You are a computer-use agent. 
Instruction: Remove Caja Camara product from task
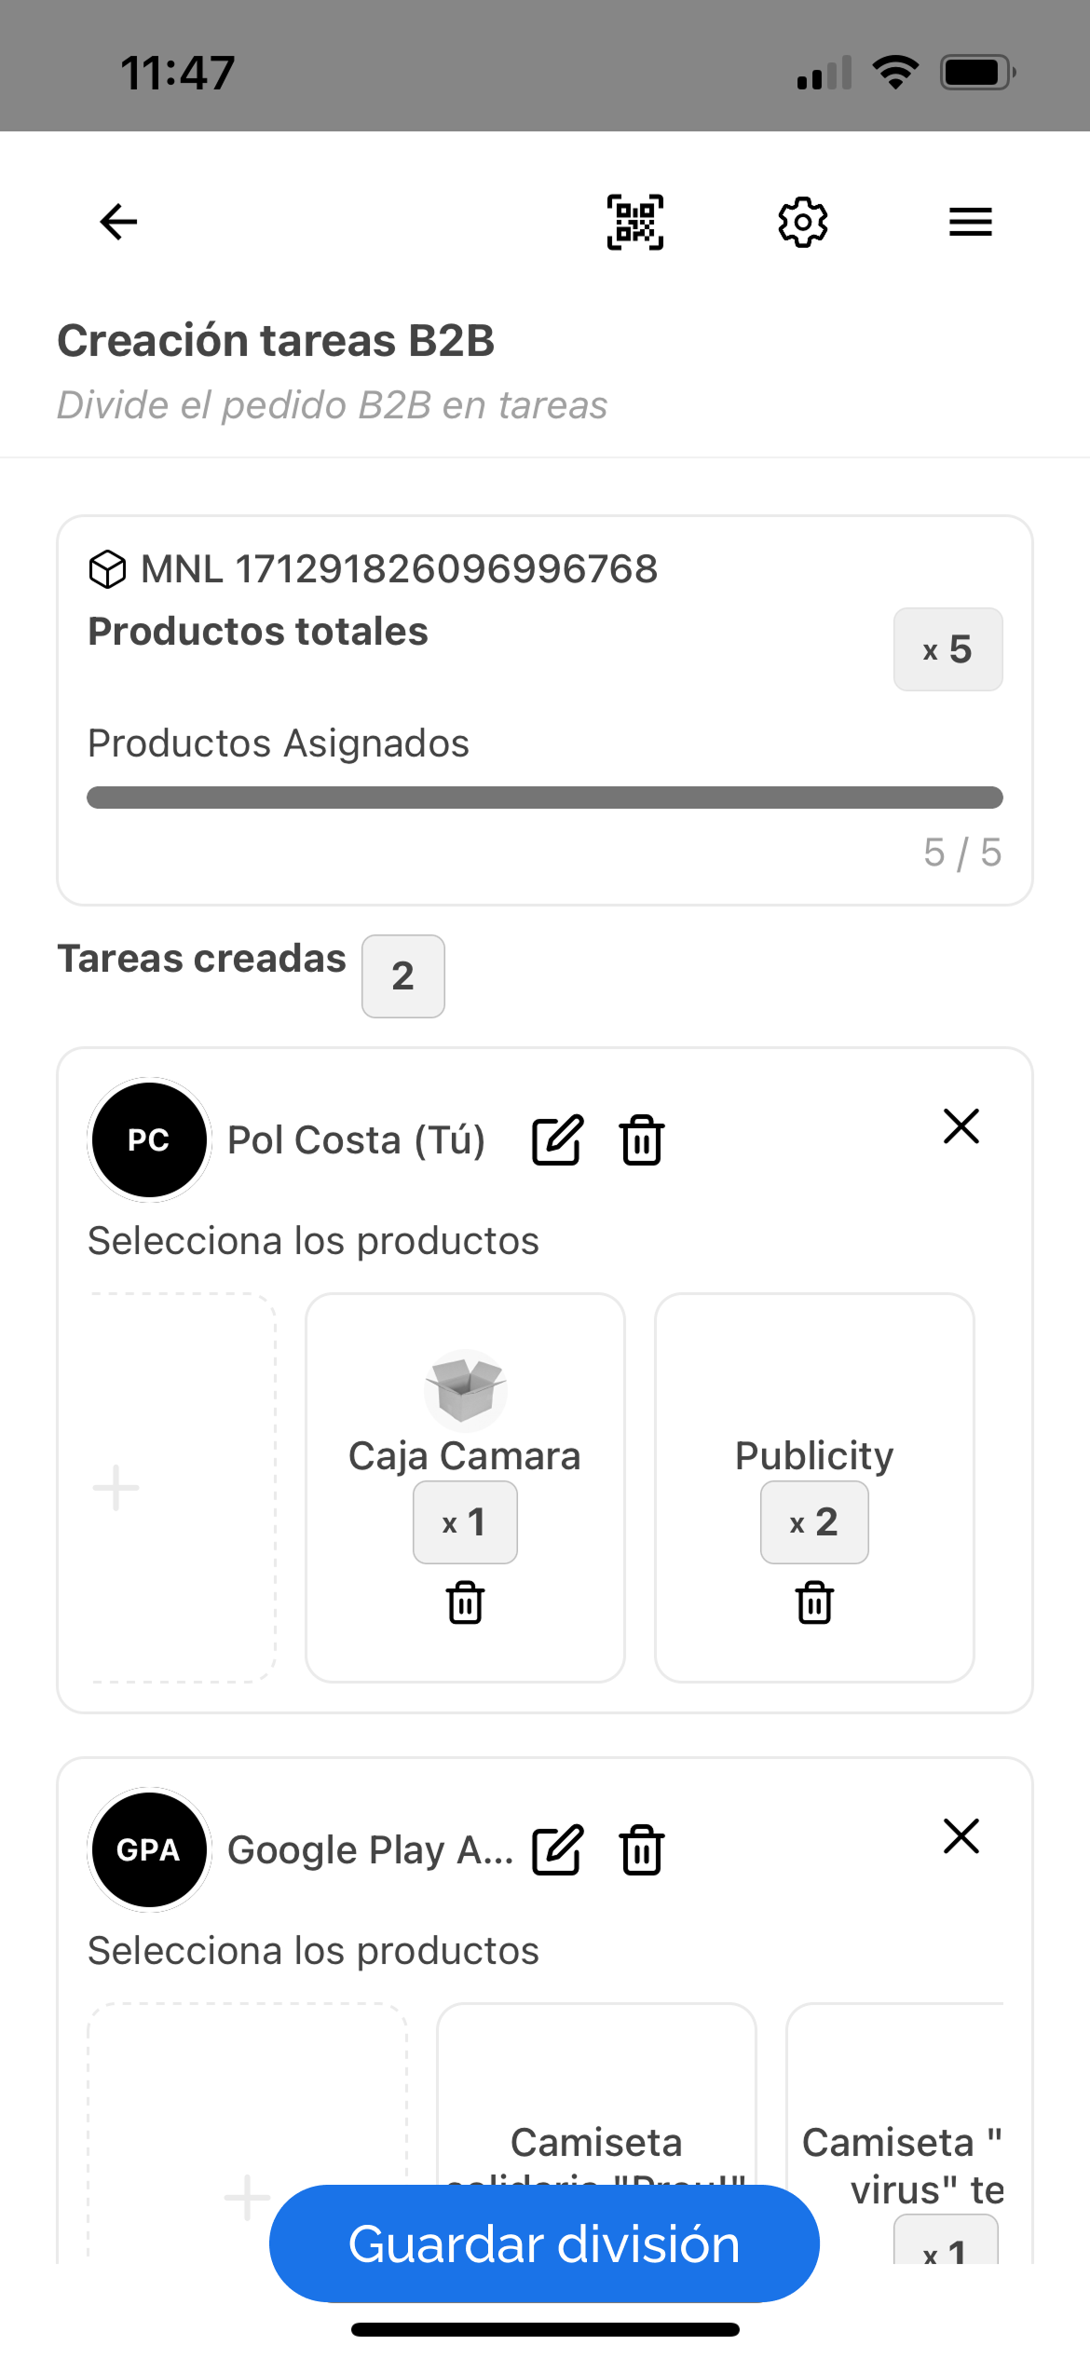[x=465, y=1602]
